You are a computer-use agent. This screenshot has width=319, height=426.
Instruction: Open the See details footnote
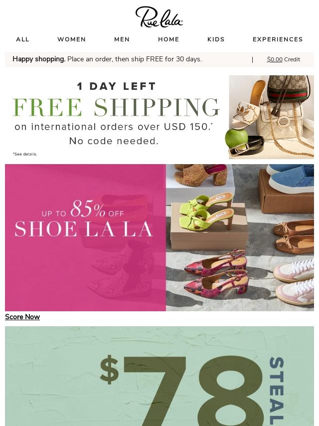(25, 154)
